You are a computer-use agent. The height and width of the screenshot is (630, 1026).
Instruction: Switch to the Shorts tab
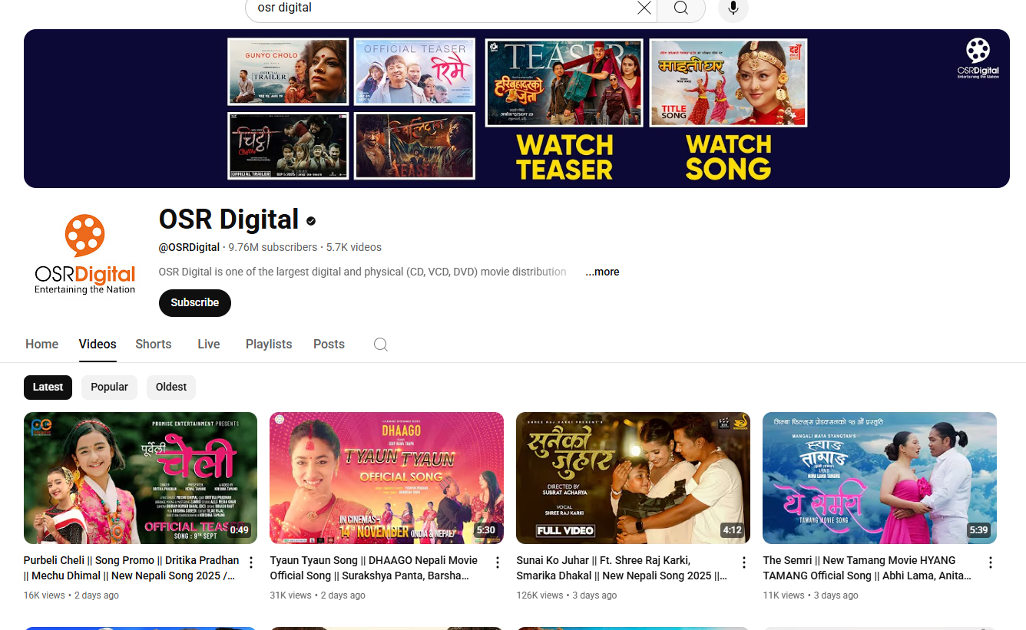(x=154, y=345)
